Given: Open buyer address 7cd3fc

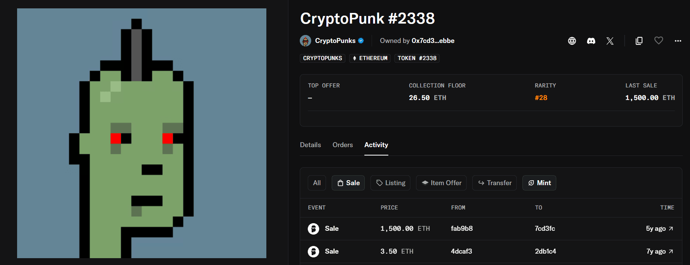Looking at the screenshot, I should point(545,229).
